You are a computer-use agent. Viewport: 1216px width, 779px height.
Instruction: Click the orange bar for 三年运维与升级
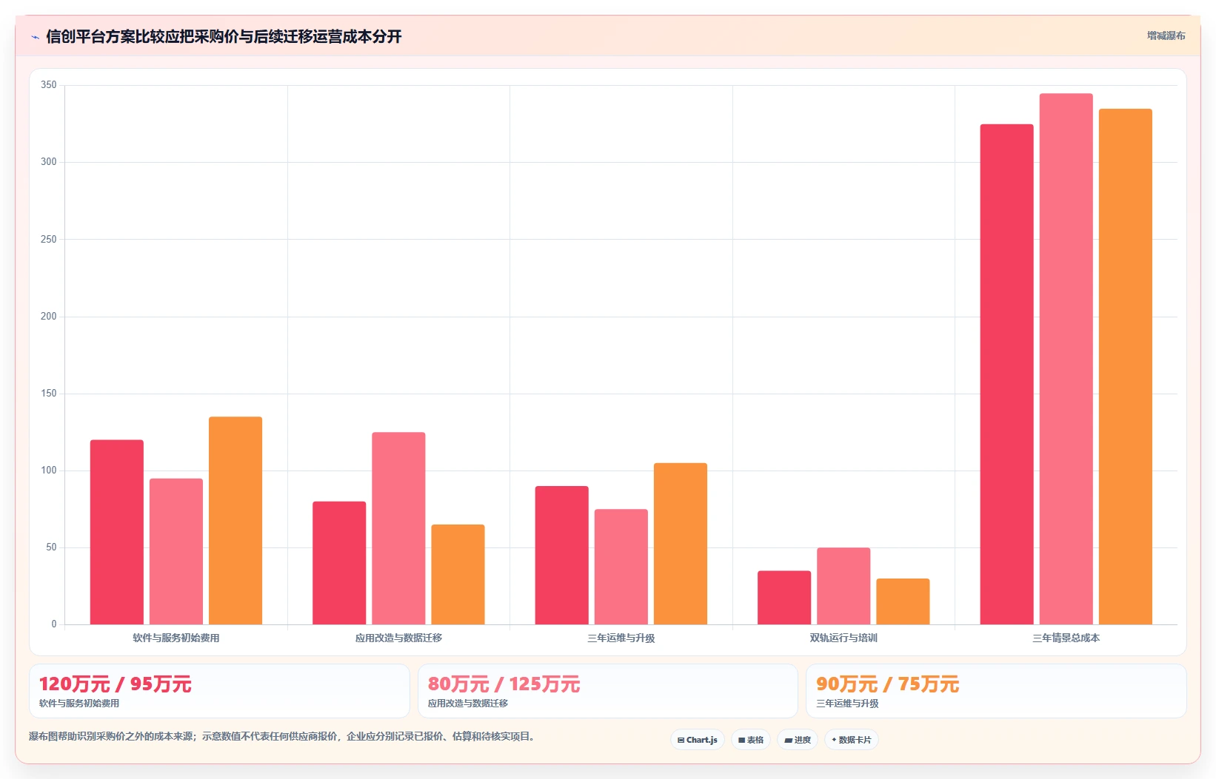681,544
